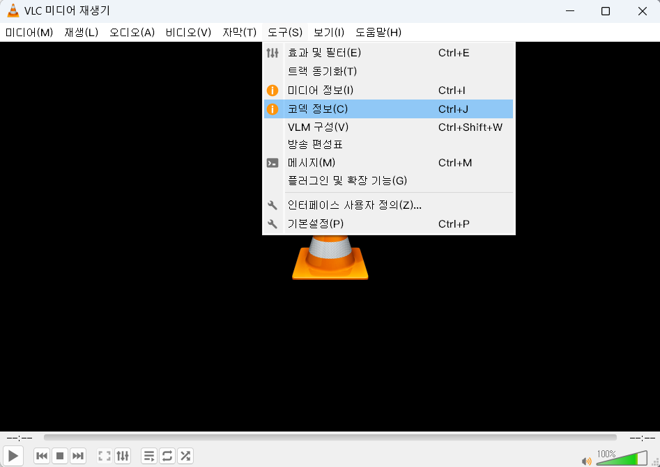Skip to the next media item
Viewport: 660px width, 467px height.
pyautogui.click(x=78, y=456)
